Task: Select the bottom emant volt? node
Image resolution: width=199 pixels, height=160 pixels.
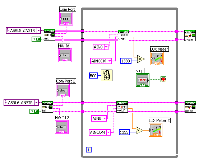Action: 122,107
